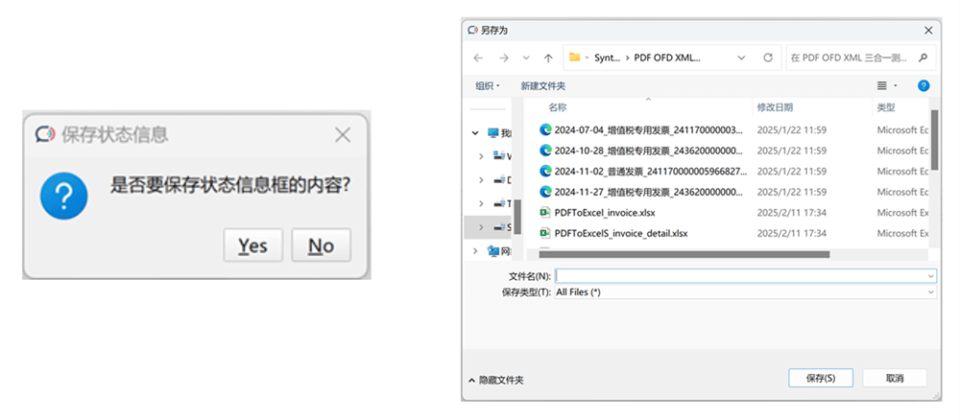Sort by the 类型 column header
The width and height of the screenshot is (960, 420).
click(885, 107)
